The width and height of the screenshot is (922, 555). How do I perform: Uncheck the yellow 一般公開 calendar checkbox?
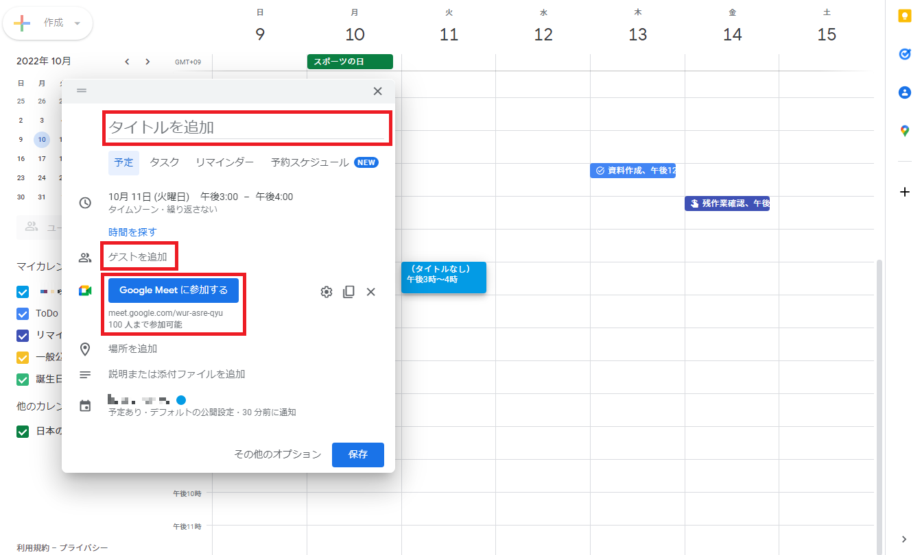tap(23, 358)
